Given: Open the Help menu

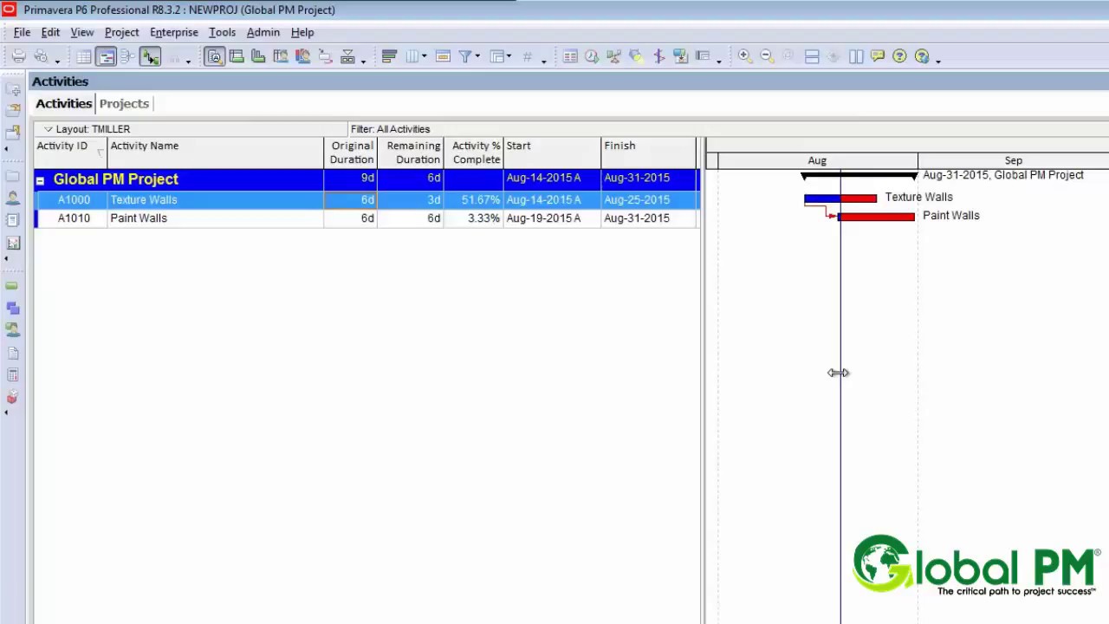Looking at the screenshot, I should click(x=302, y=32).
